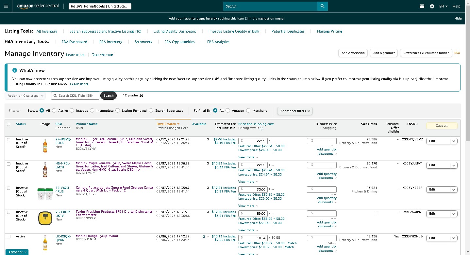Click Match next to Featured Offer $18.59
The height and width of the screenshot is (255, 470).
(x=292, y=243)
